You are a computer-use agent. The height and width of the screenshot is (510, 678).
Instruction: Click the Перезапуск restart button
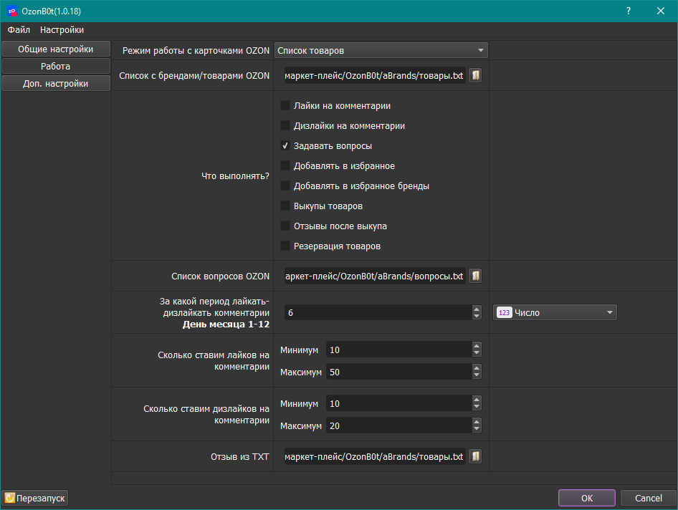(35, 498)
